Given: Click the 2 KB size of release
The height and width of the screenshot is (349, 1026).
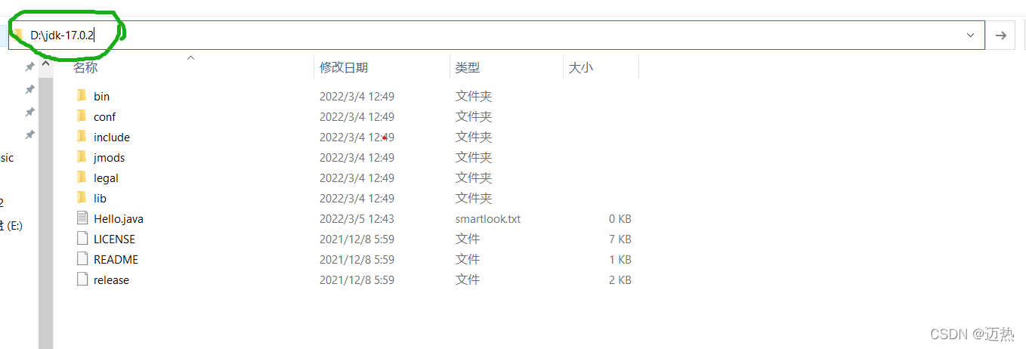Looking at the screenshot, I should point(620,280).
